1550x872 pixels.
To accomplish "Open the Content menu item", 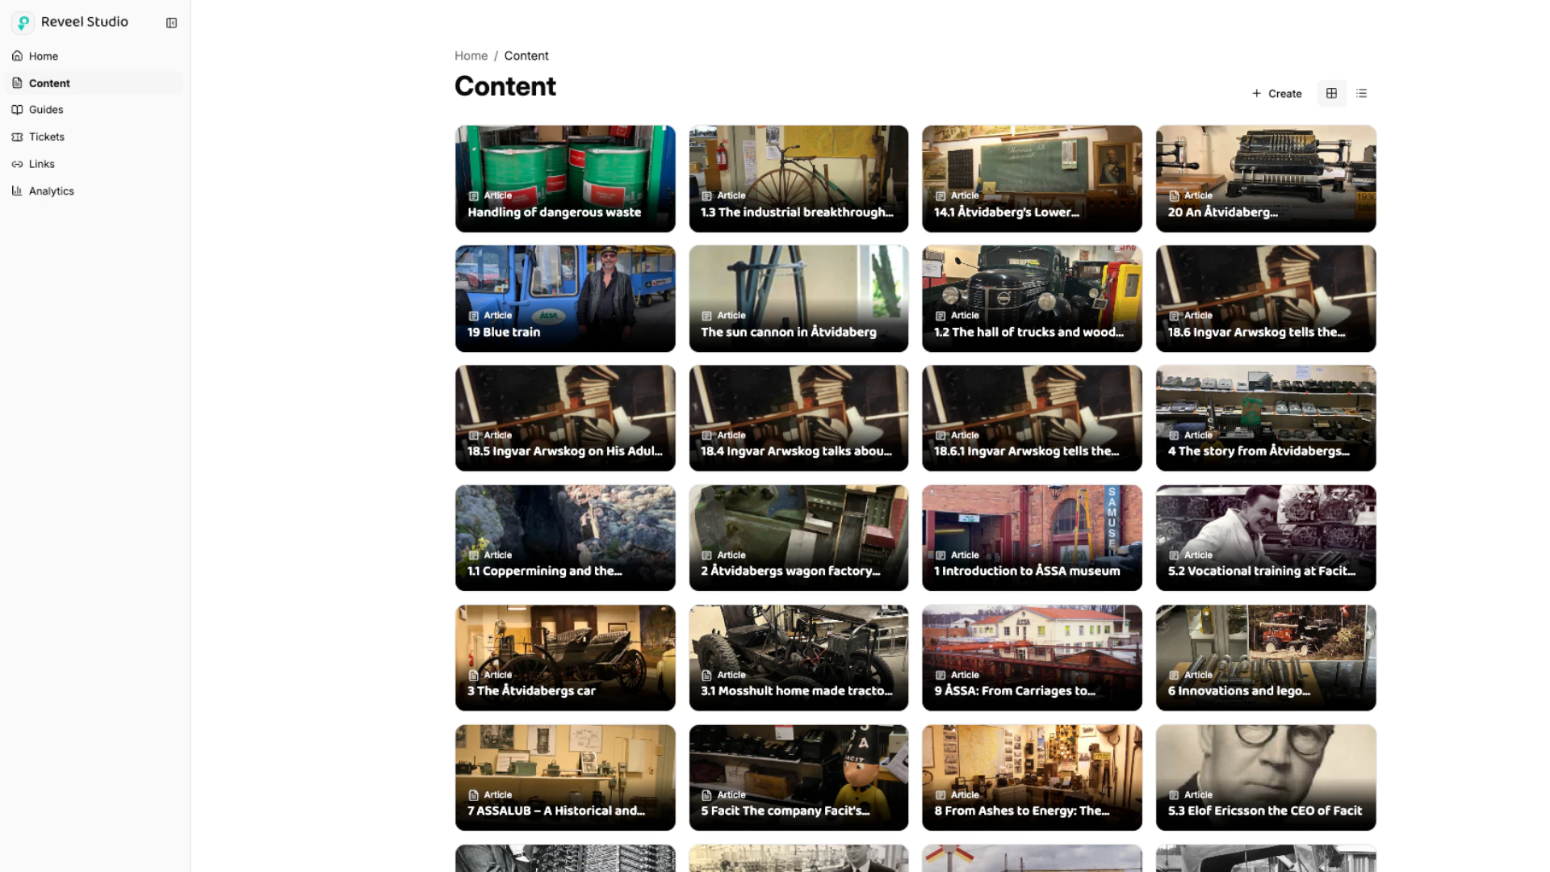I will coord(49,83).
